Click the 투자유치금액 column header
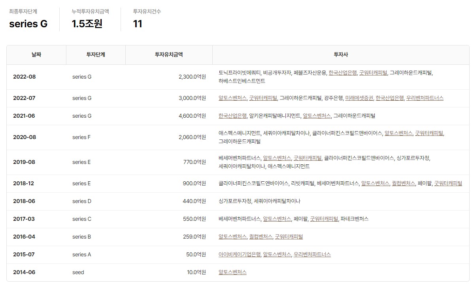The image size is (472, 284). 169,55
